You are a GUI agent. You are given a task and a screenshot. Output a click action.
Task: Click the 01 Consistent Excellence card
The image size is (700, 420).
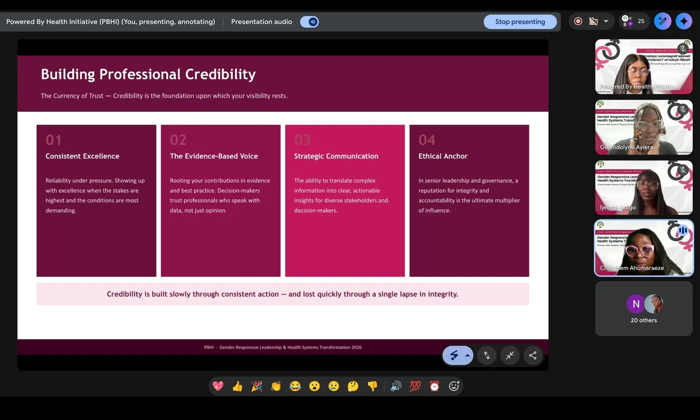(96, 201)
